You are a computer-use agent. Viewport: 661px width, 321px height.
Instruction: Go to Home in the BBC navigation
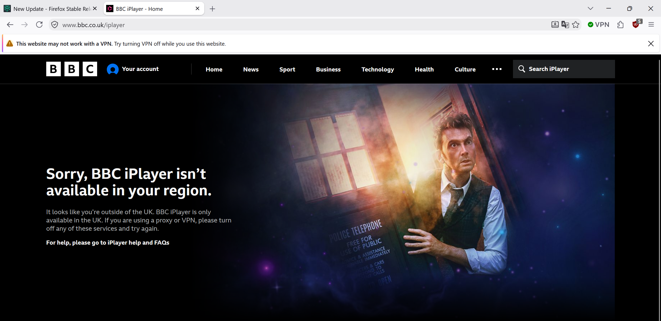tap(214, 69)
